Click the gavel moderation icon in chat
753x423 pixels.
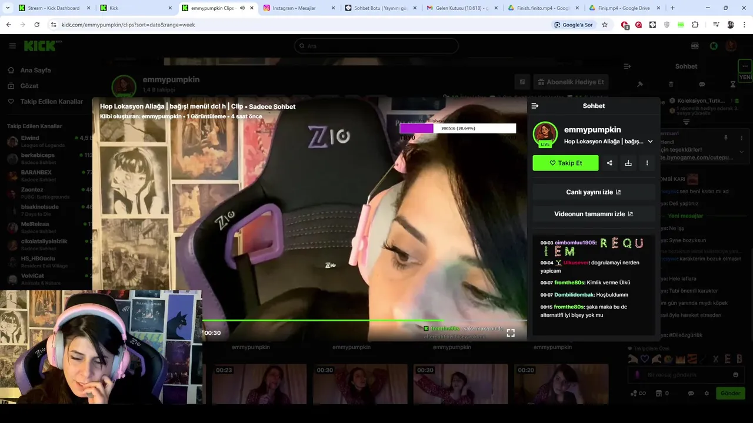(640, 84)
